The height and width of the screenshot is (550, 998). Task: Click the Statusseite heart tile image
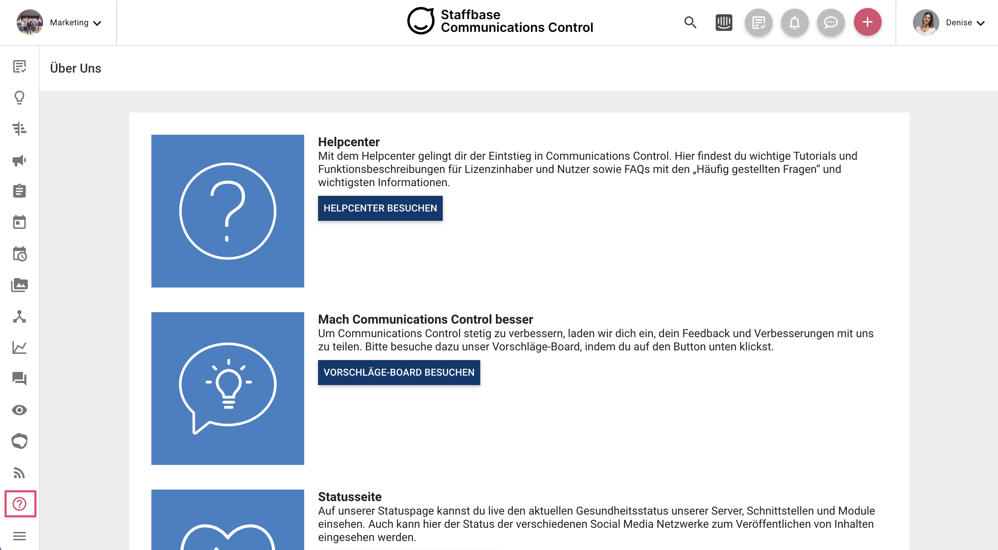[228, 520]
